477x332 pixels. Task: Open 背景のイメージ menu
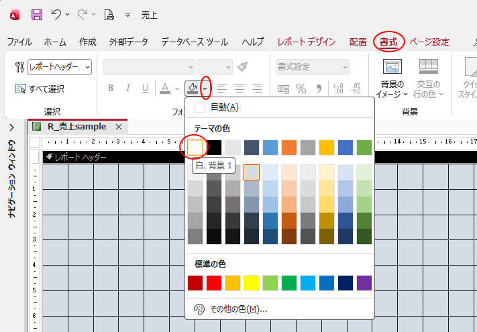click(x=392, y=78)
